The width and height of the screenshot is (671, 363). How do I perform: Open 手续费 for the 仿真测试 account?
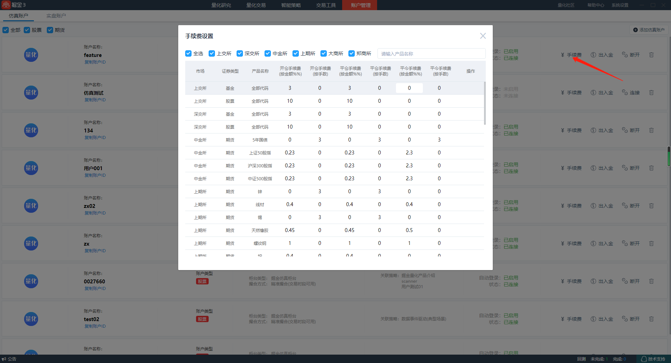pos(571,93)
